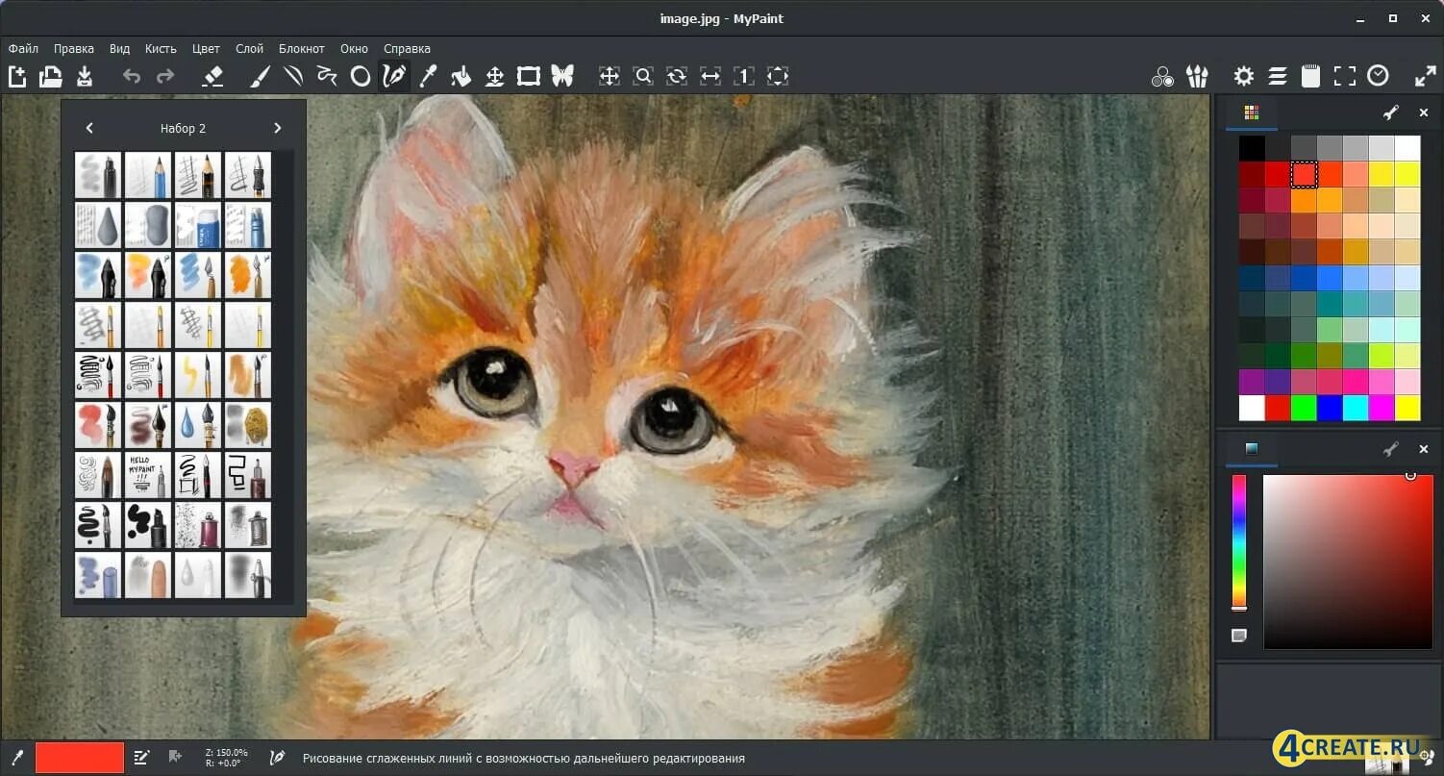
Task: Select the Frame edit tool
Action: pos(529,76)
